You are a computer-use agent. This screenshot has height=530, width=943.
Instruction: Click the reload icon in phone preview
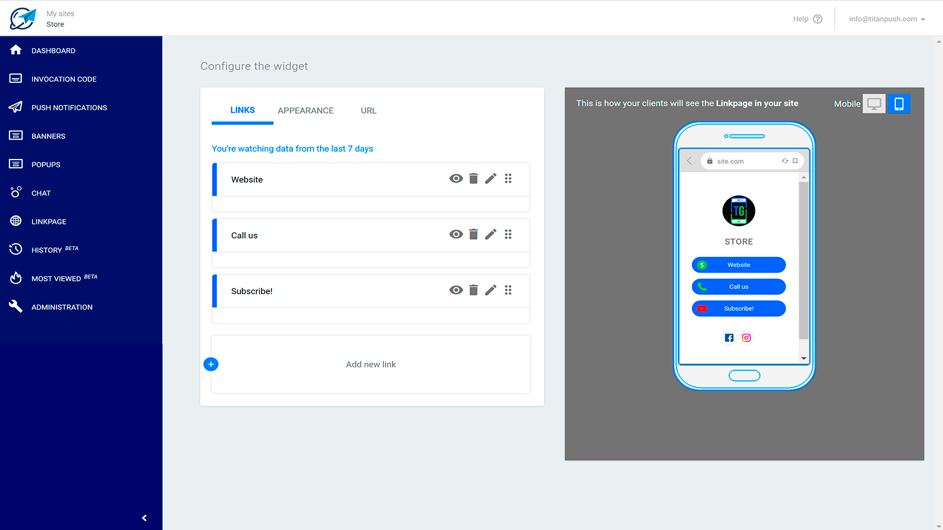click(x=785, y=161)
